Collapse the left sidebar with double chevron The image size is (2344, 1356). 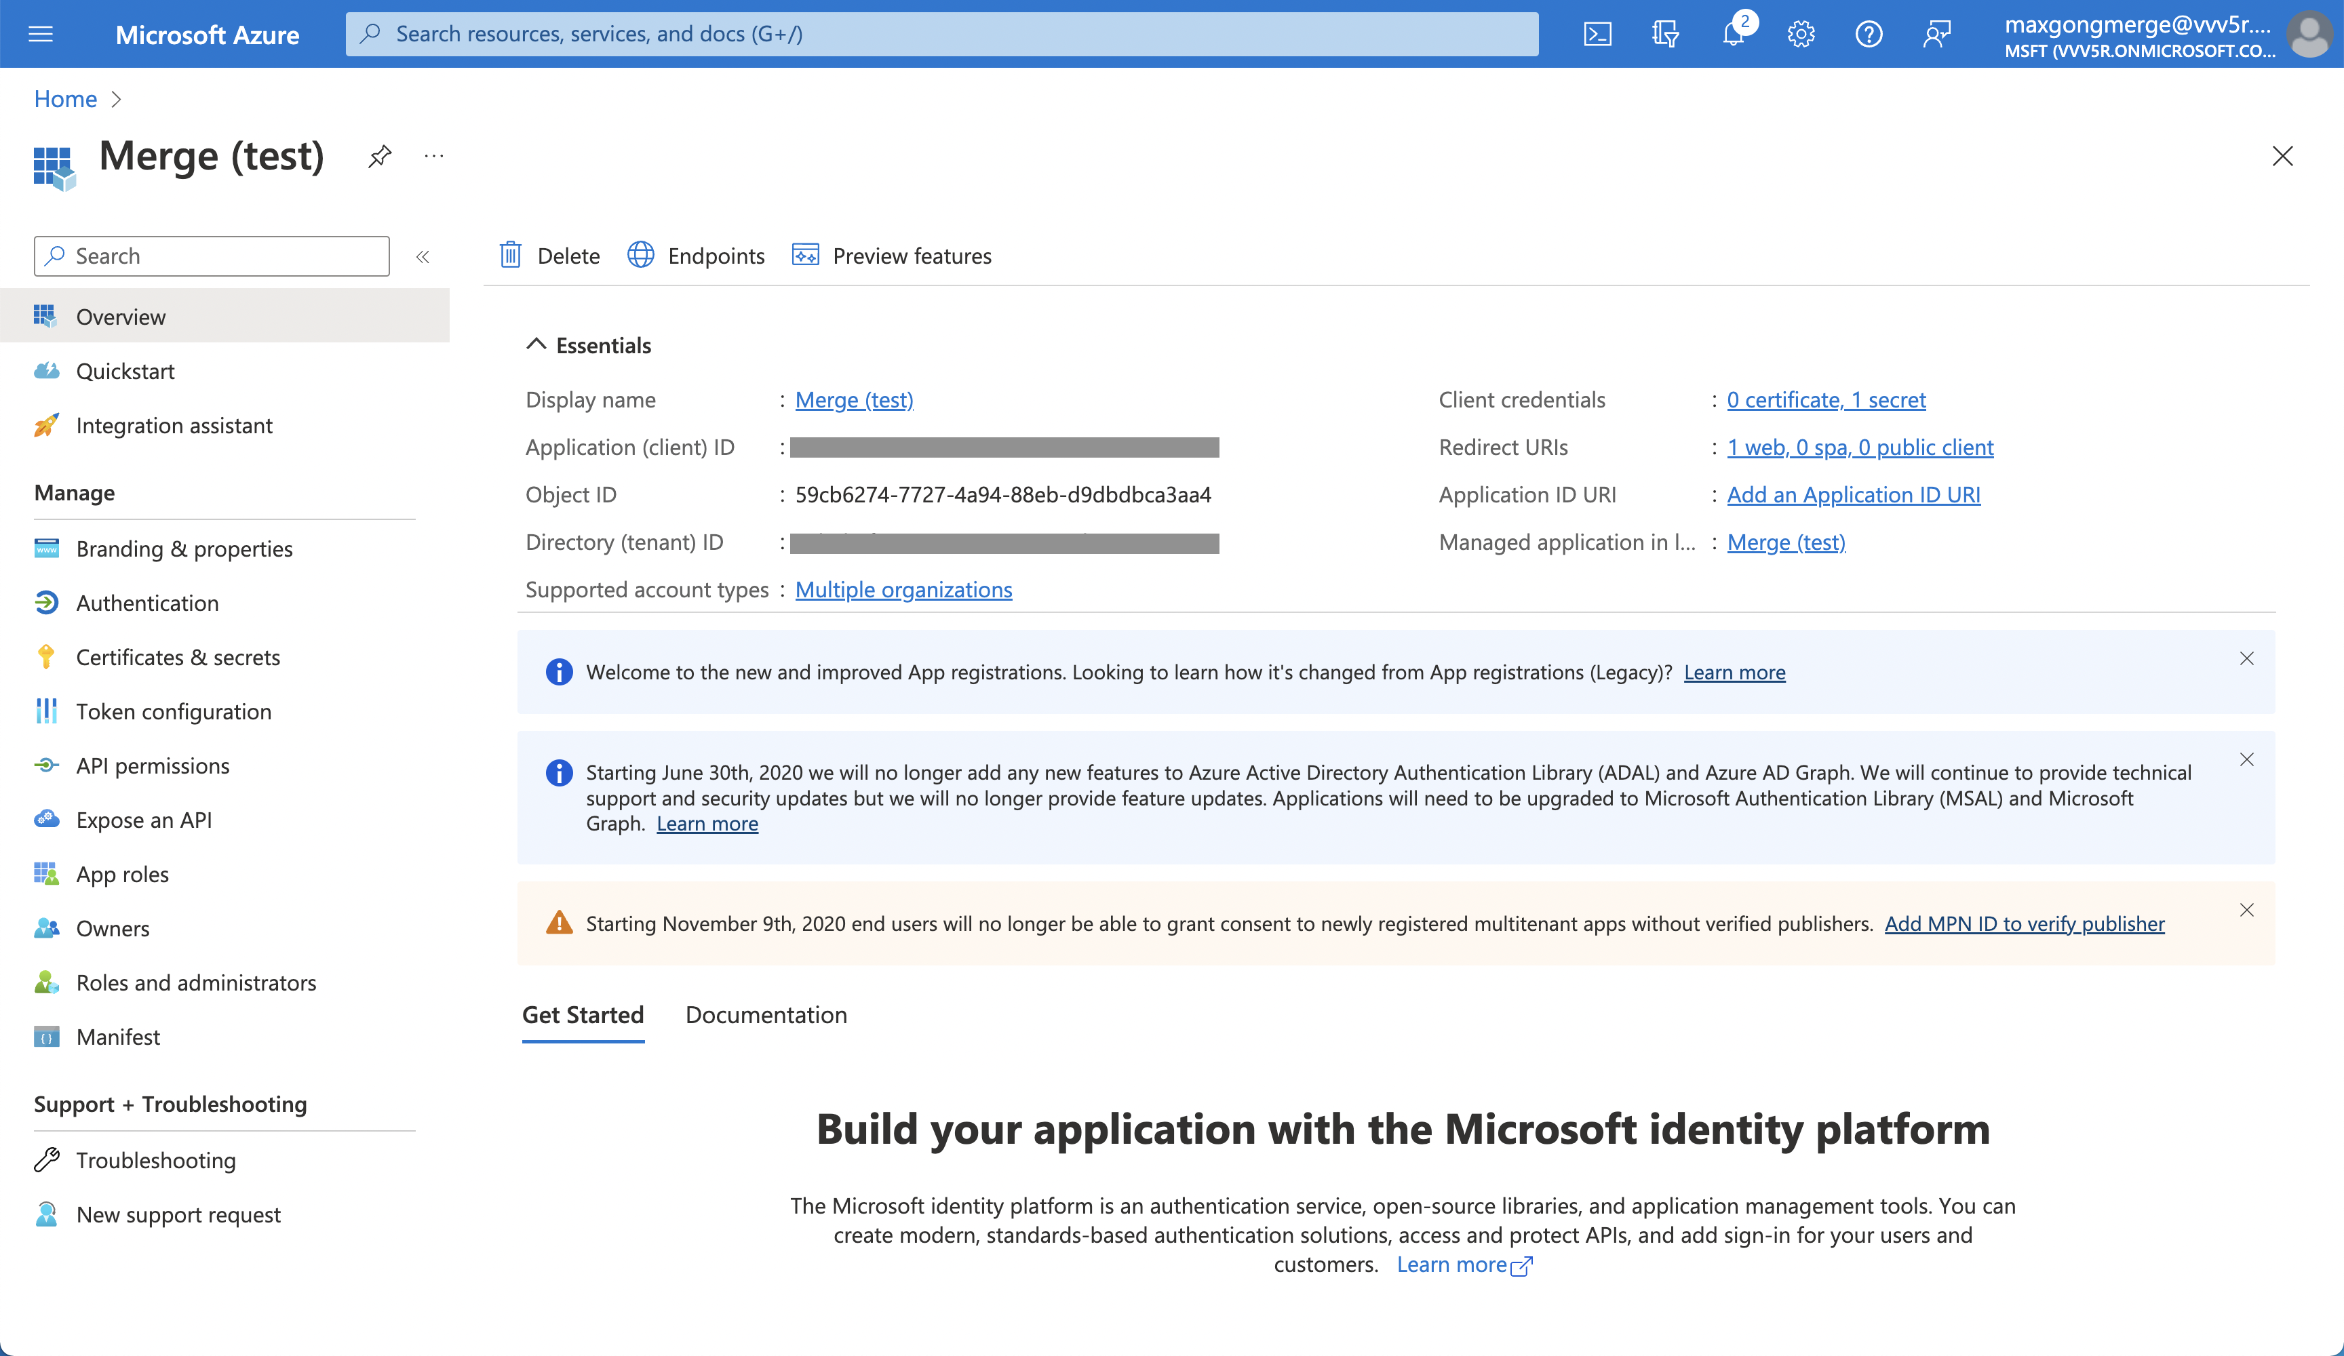(423, 257)
